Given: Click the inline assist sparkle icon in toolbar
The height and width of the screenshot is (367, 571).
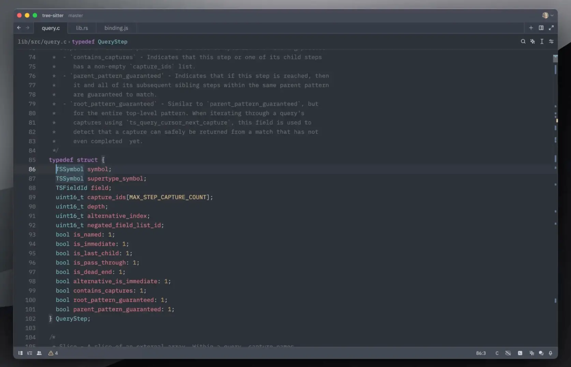Looking at the screenshot, I should tap(532, 42).
